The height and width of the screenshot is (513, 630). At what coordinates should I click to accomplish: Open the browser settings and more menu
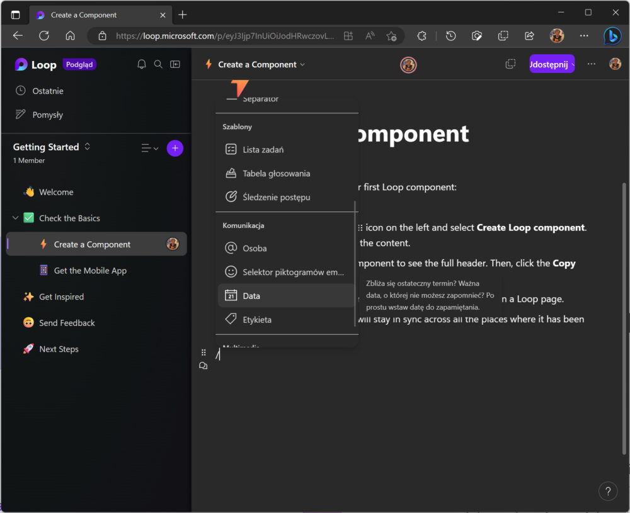(x=584, y=36)
